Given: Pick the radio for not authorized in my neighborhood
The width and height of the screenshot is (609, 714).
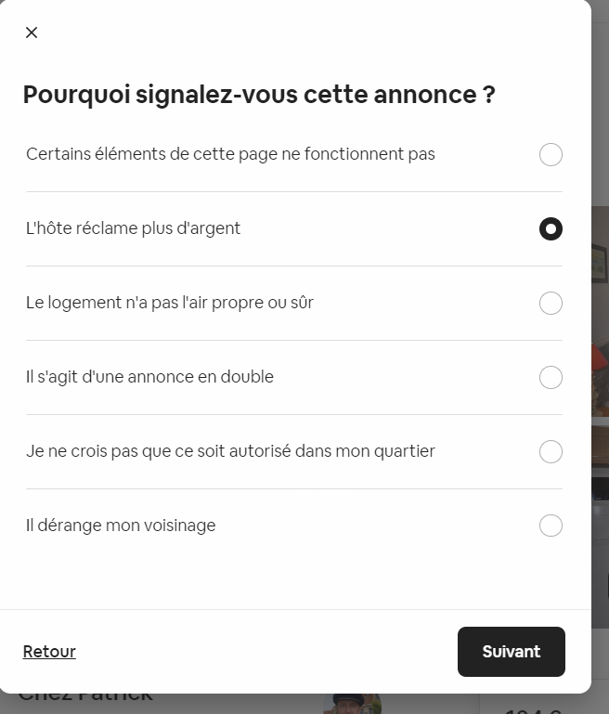Looking at the screenshot, I should pos(551,451).
